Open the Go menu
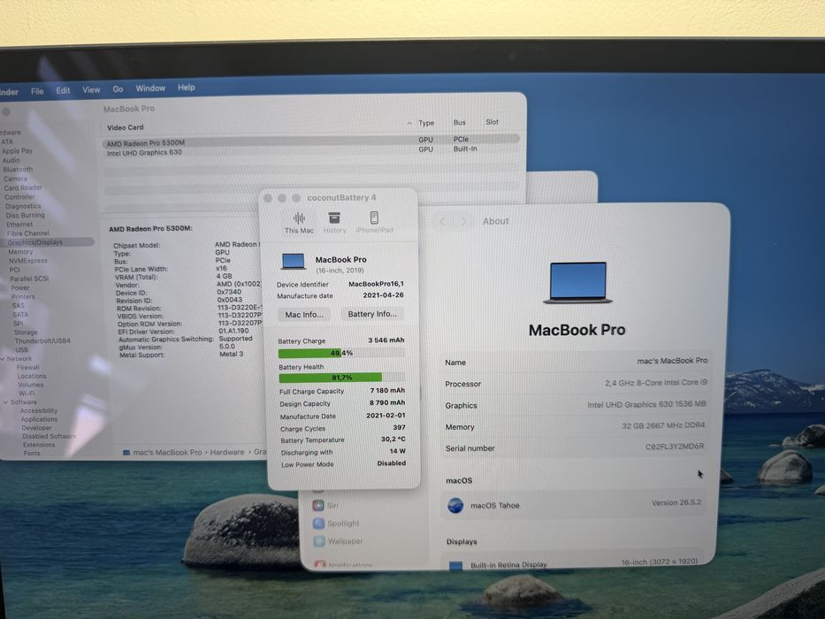This screenshot has width=825, height=619. [118, 89]
